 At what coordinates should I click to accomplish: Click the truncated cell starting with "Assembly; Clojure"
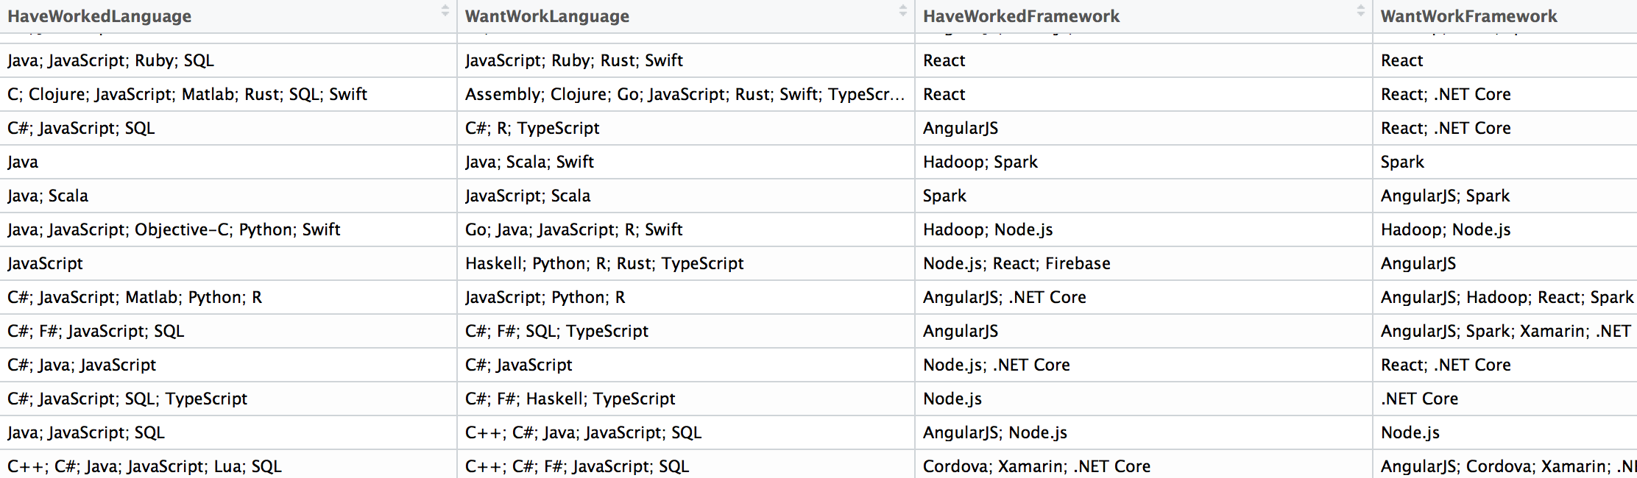(x=685, y=94)
